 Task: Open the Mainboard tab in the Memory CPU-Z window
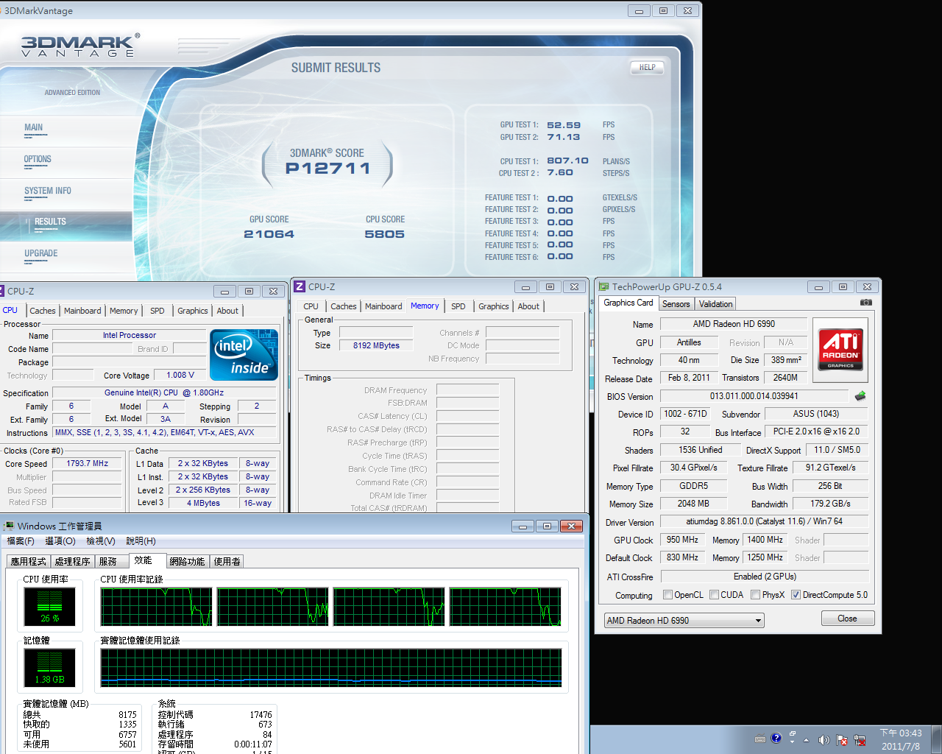tap(383, 306)
